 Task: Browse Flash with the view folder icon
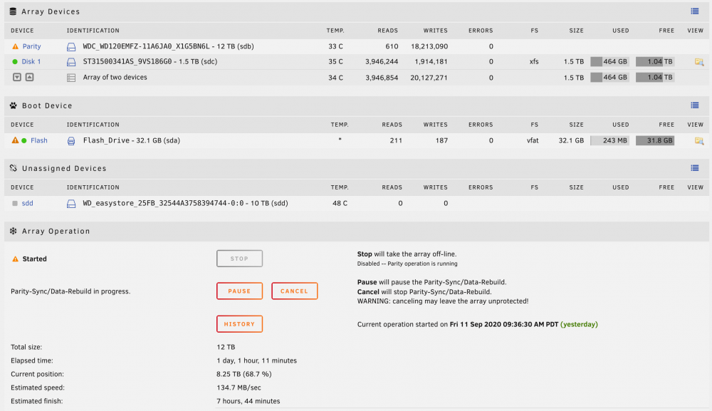click(699, 141)
